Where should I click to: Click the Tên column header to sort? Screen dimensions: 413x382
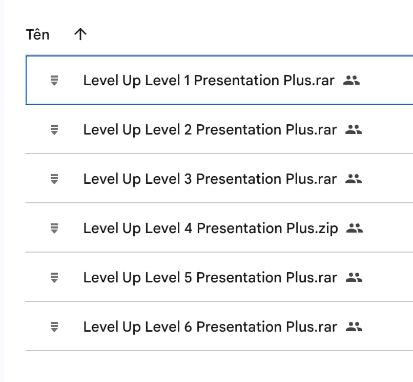pyautogui.click(x=37, y=34)
